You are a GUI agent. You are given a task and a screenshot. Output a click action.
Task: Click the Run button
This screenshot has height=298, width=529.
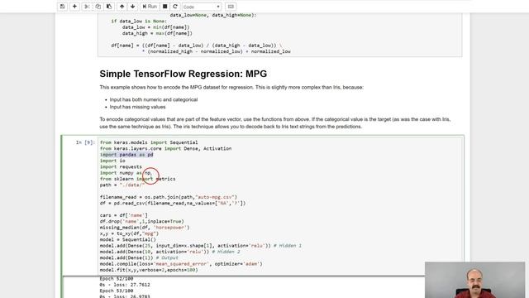tap(150, 7)
